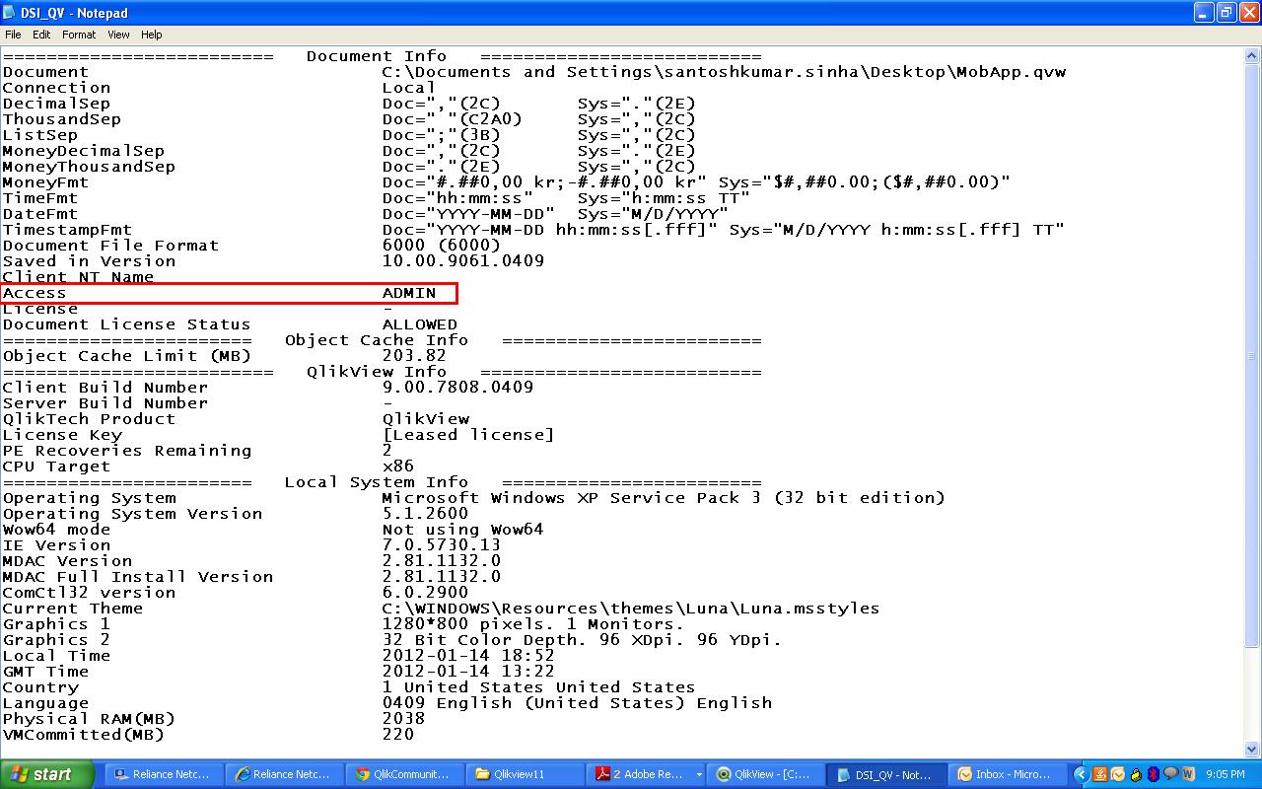This screenshot has width=1262, height=789.
Task: Expand the Adobe Reader group dropdown arrow
Action: coord(698,775)
